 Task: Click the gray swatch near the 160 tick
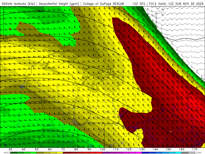(185, 153)
